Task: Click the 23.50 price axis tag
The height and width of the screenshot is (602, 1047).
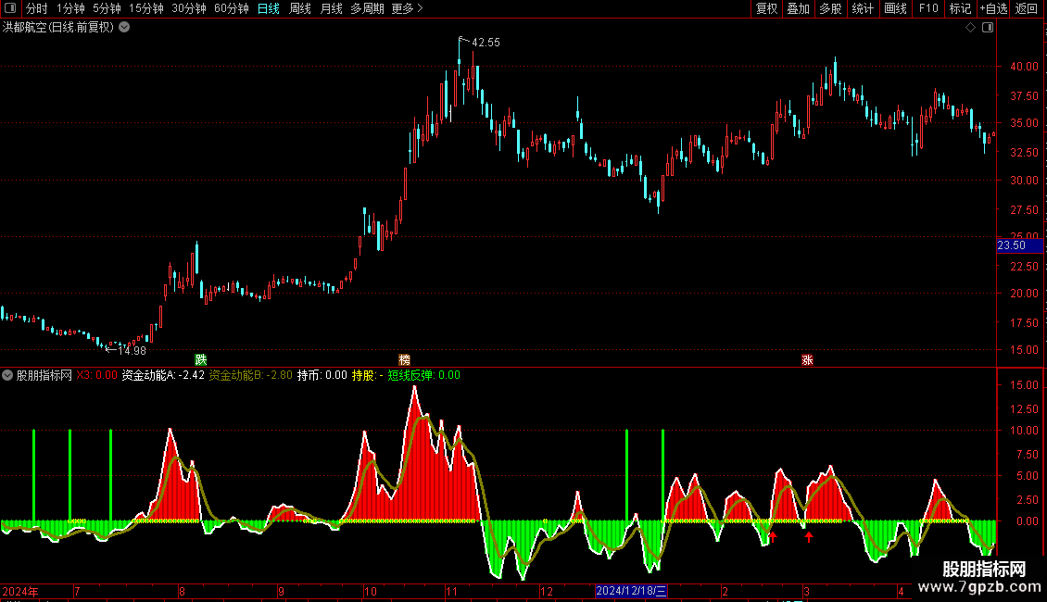Action: coord(1019,245)
